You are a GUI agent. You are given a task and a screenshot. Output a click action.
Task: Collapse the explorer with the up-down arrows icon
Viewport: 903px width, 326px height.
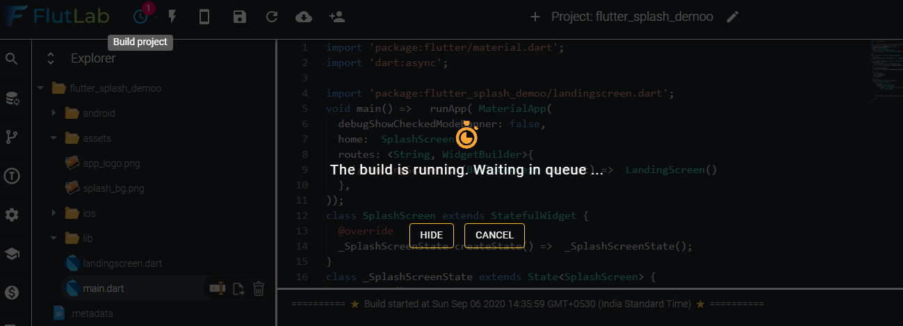pos(50,59)
